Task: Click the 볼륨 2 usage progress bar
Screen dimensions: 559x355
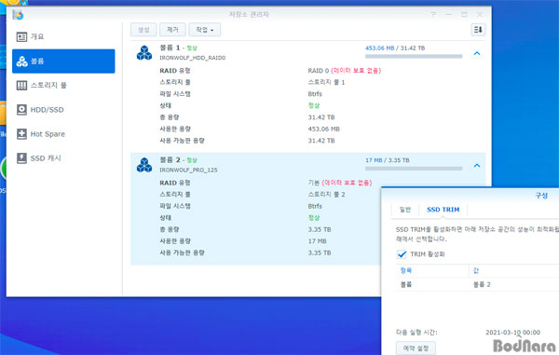Action: click(414, 169)
